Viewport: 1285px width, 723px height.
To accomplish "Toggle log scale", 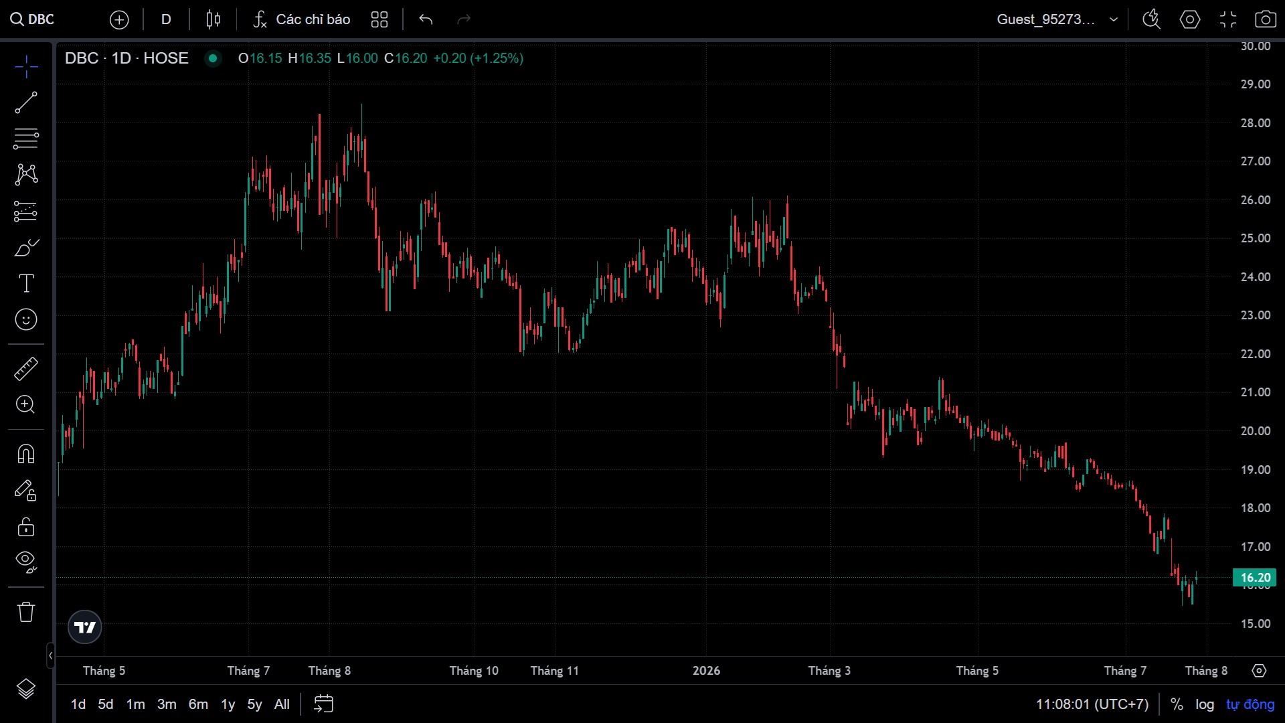I will 1205,704.
